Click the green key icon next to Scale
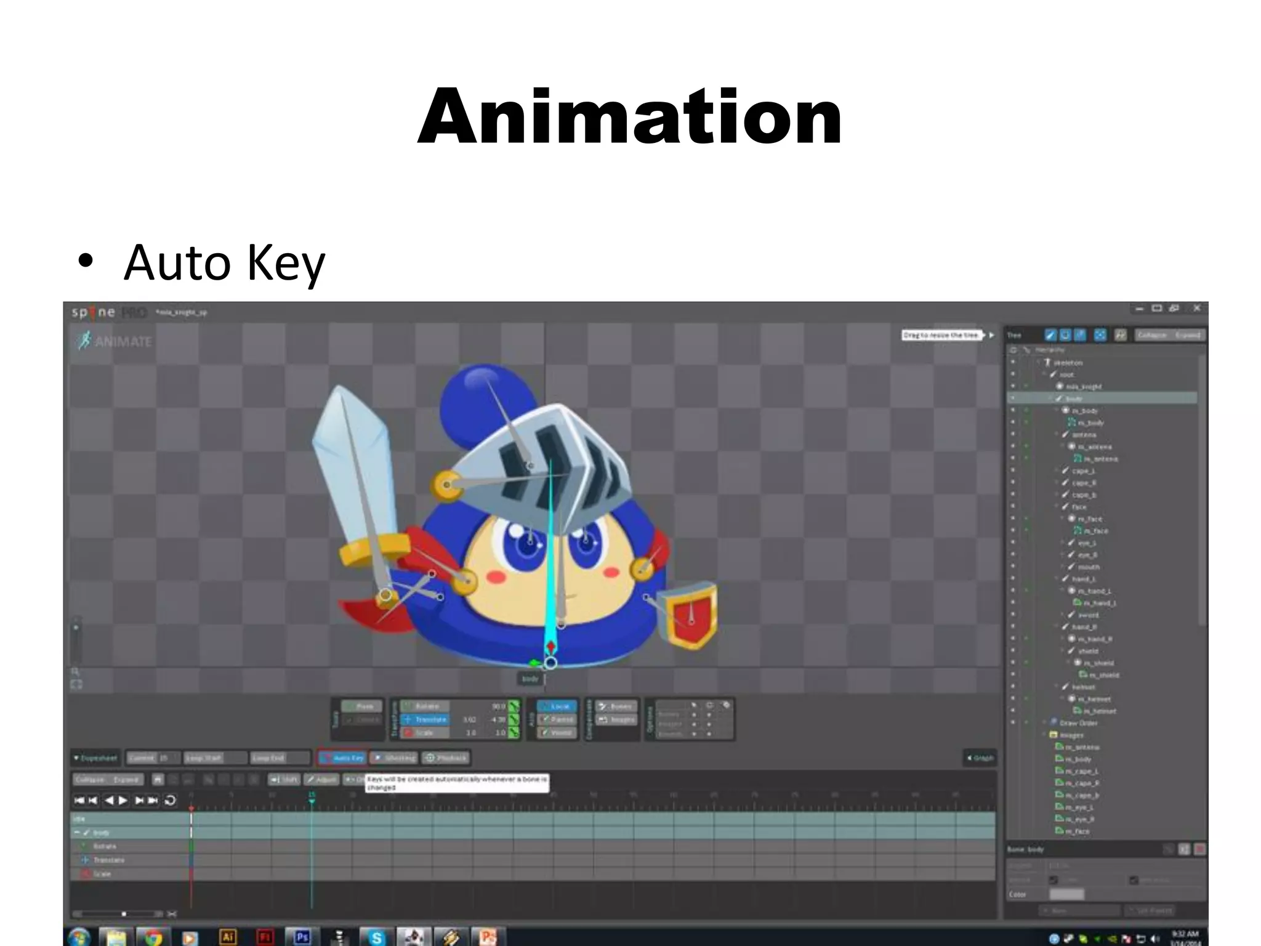1261x946 pixels. [x=514, y=732]
